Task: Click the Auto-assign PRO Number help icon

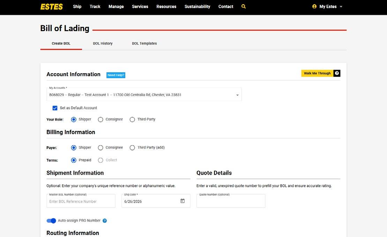Action: (x=105, y=221)
